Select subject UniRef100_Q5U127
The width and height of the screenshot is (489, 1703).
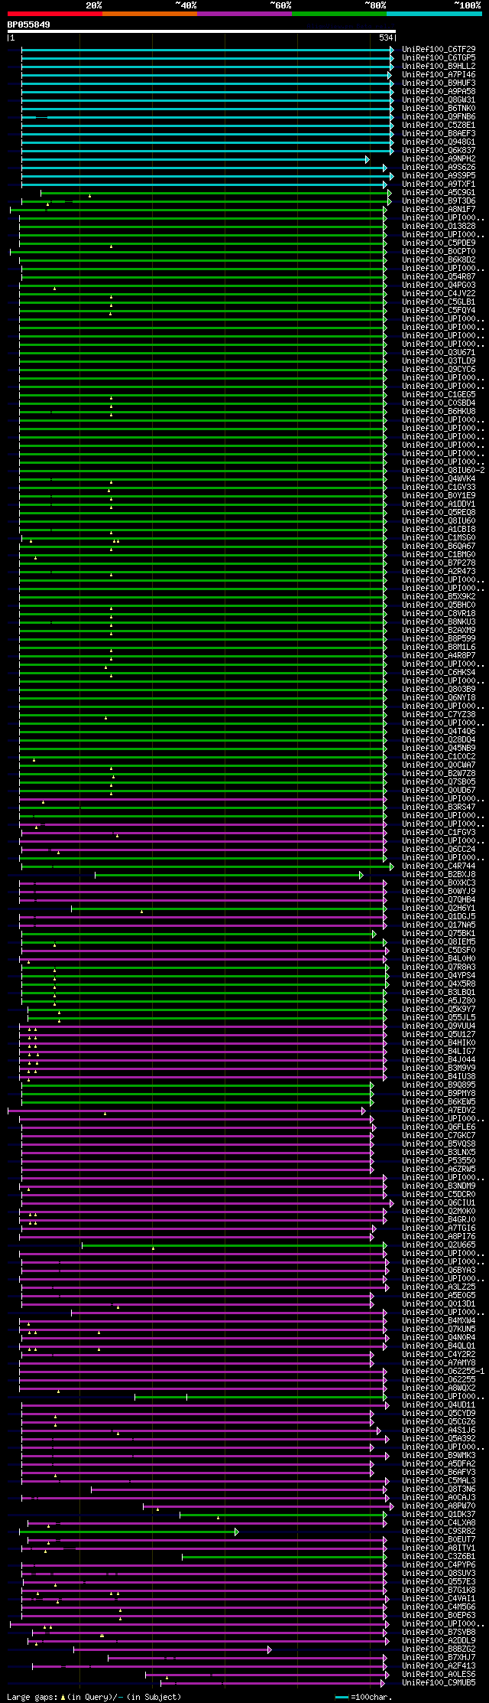point(439,1035)
